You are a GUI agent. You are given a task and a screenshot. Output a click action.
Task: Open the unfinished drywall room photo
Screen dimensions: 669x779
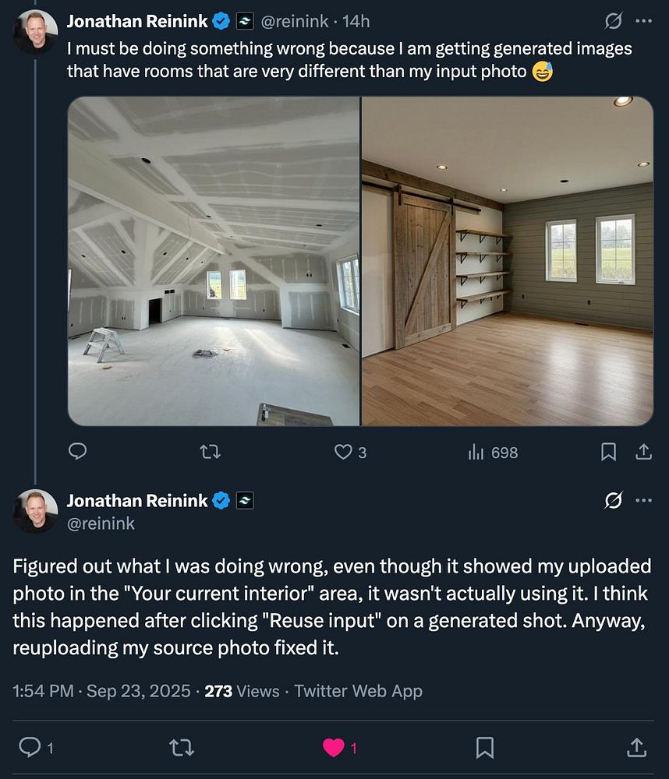point(214,261)
